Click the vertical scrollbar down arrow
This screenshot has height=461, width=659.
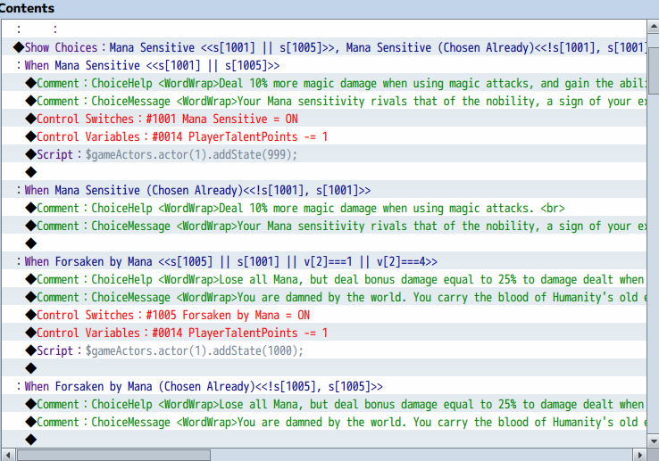653,440
